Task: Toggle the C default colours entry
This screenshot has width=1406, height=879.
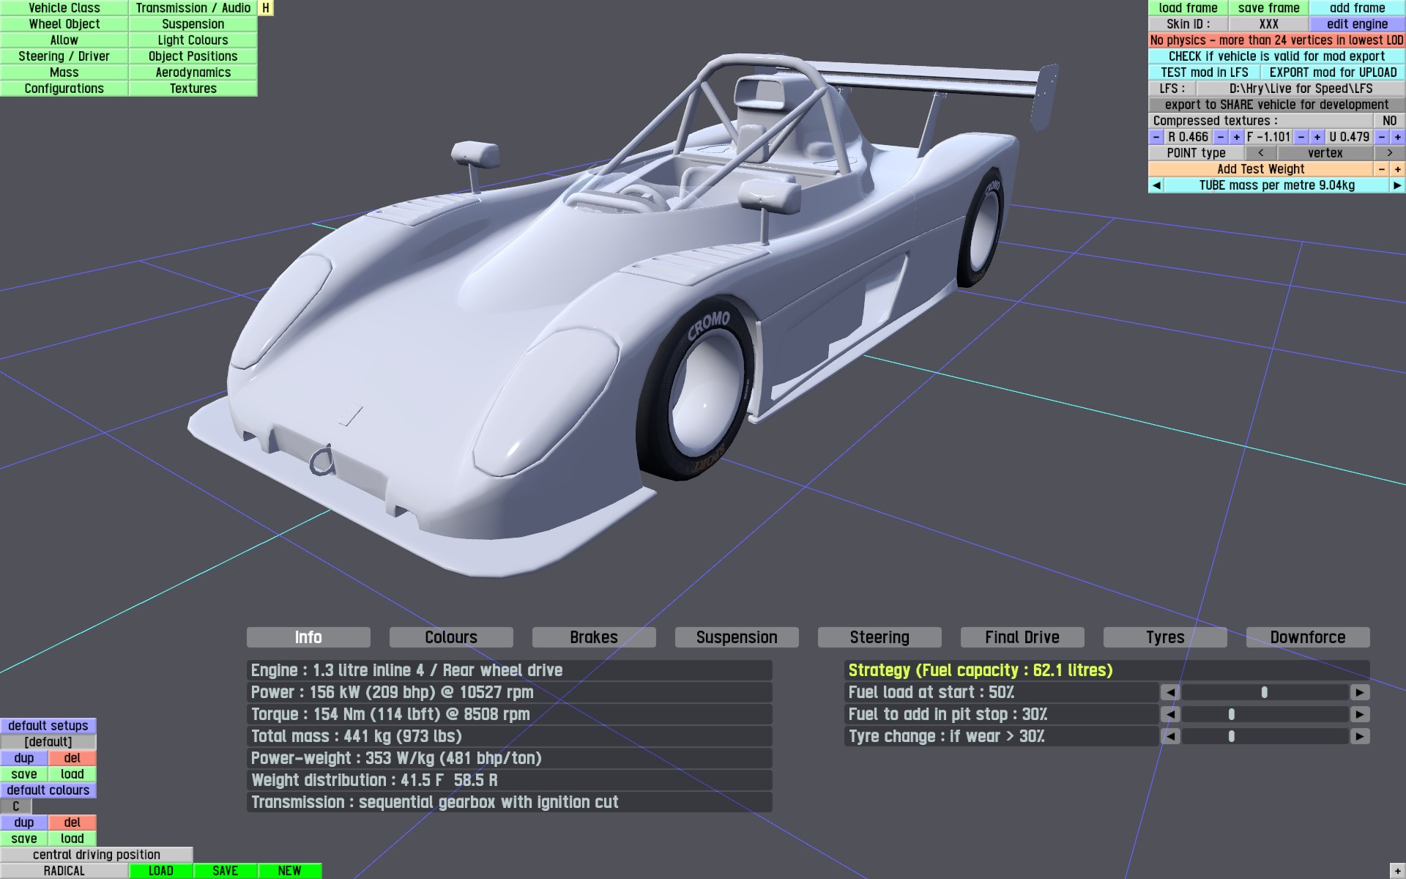Action: 16,806
